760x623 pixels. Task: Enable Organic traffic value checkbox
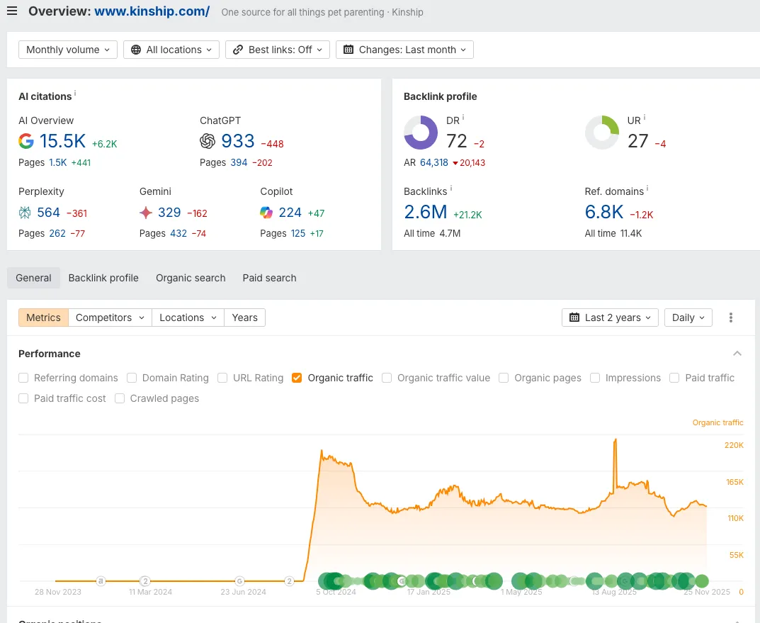tap(387, 378)
